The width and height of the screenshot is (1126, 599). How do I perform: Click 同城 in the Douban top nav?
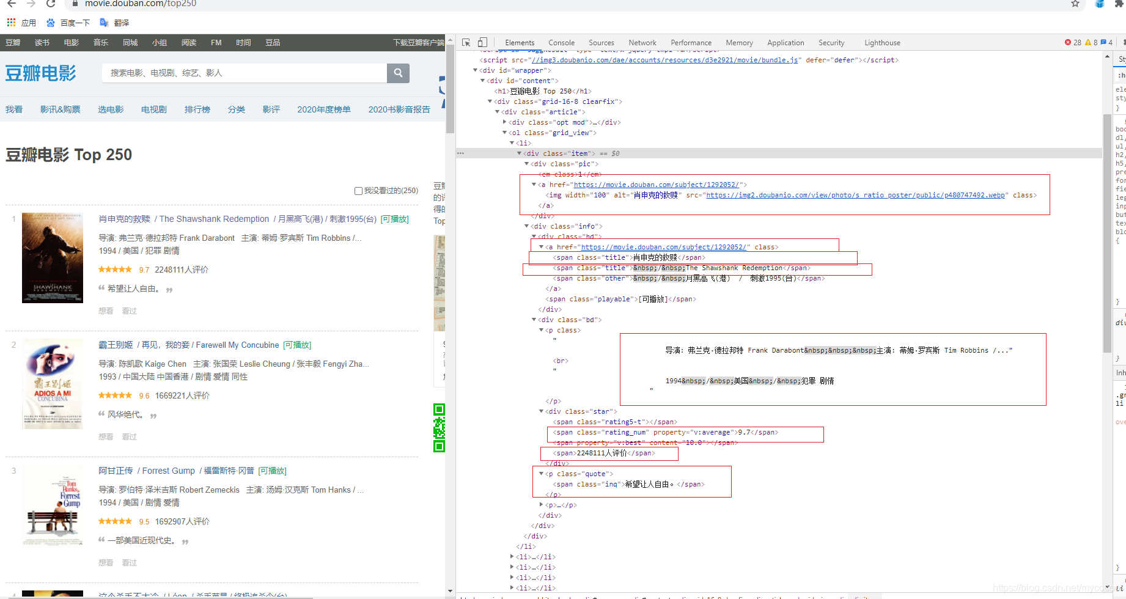point(130,43)
